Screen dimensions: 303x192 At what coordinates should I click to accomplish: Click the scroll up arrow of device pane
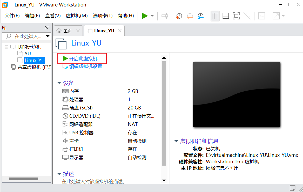[x=164, y=58]
